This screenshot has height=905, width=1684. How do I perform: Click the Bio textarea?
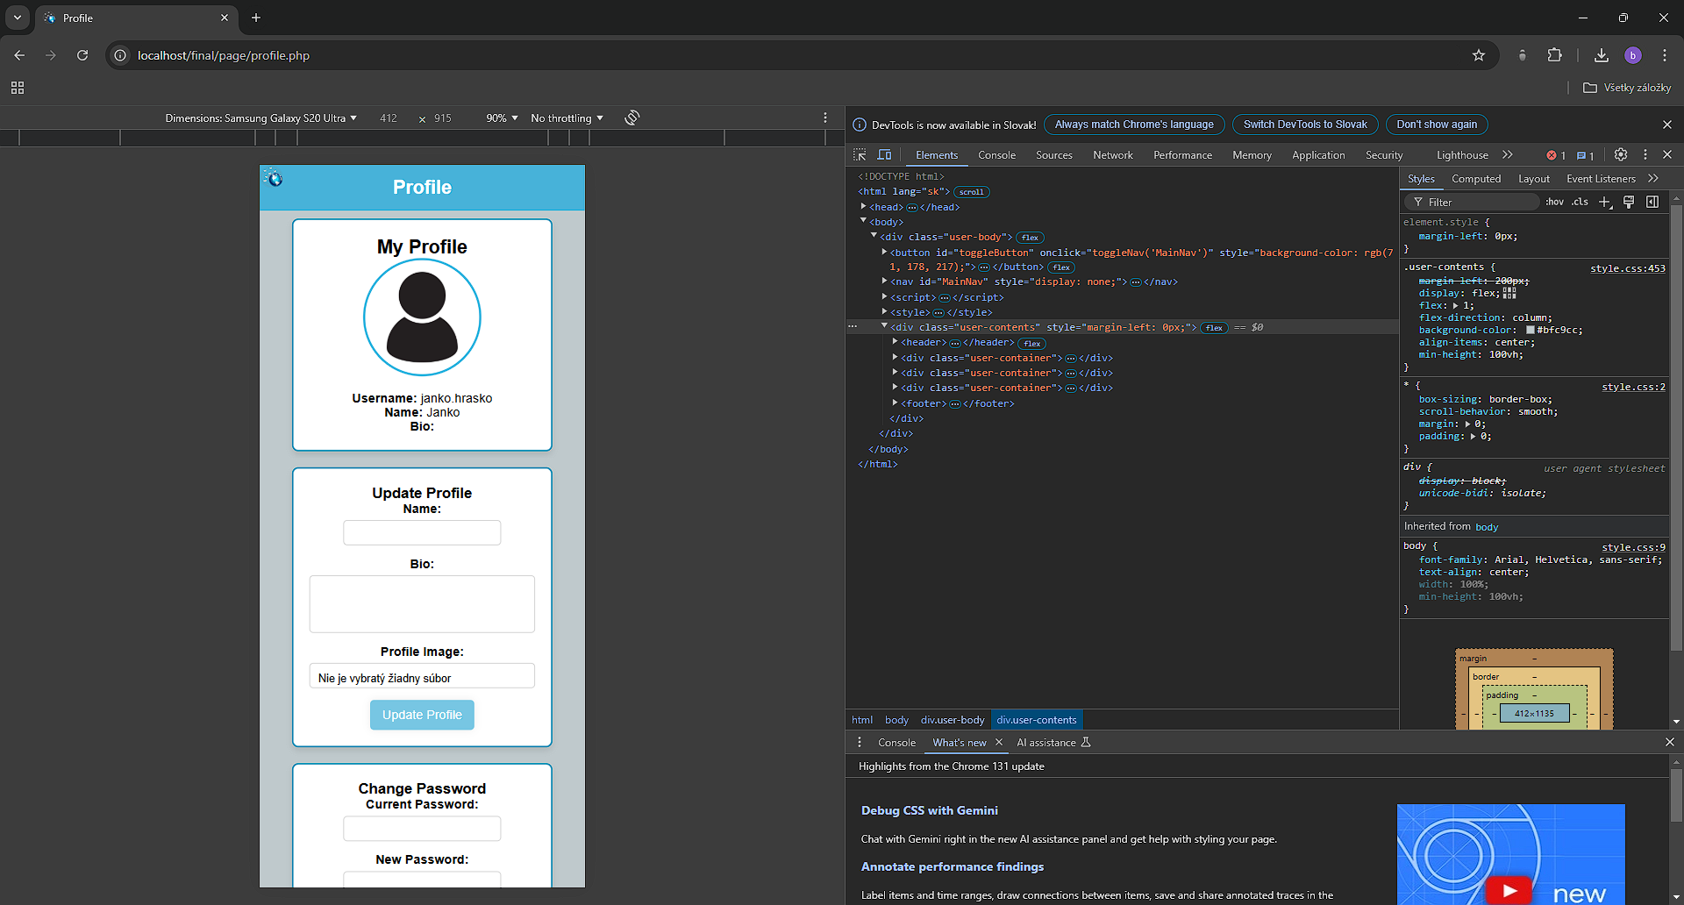coord(422,604)
